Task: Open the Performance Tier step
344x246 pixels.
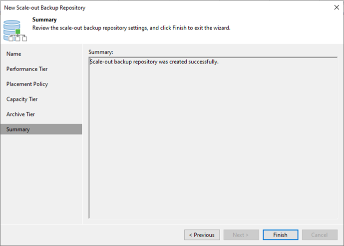Action: pos(27,69)
